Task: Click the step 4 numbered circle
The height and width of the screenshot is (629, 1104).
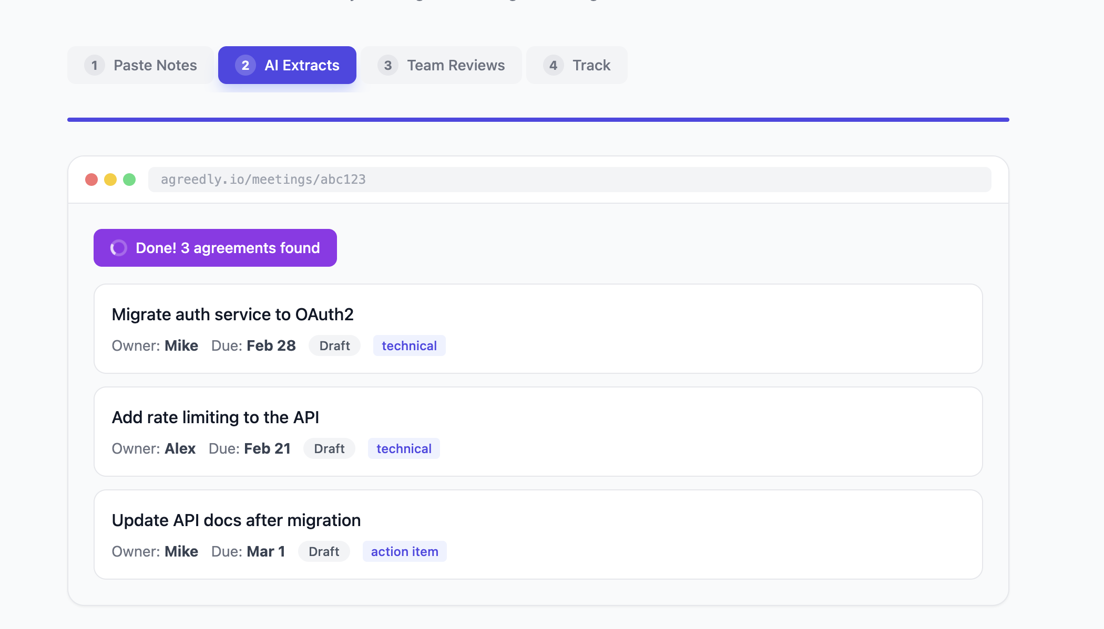Action: tap(553, 65)
